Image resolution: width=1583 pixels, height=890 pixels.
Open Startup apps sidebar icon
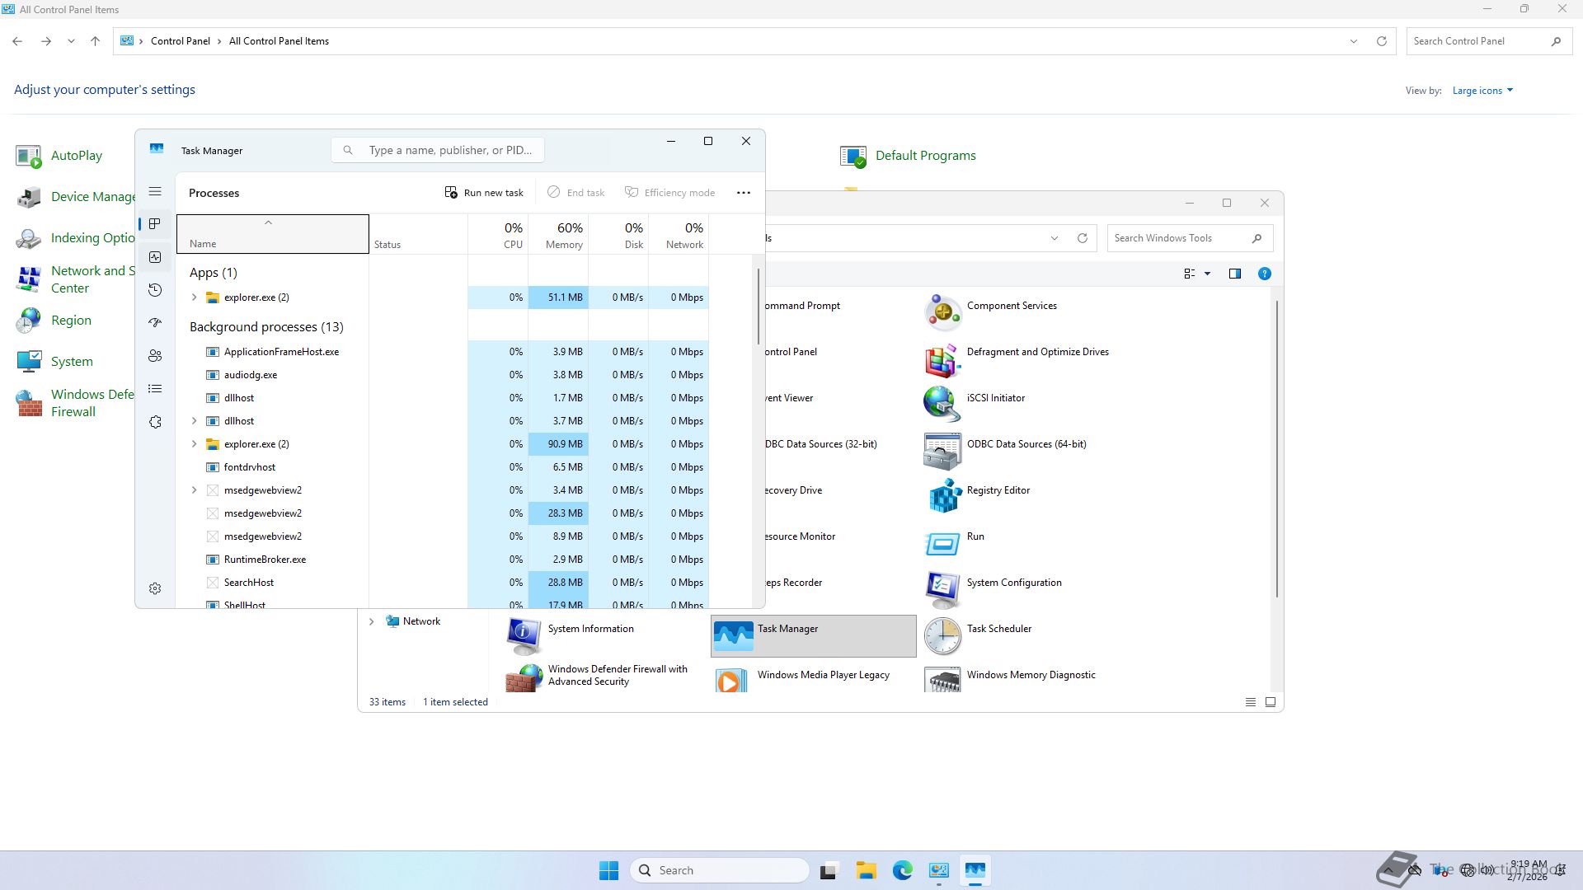tap(155, 323)
